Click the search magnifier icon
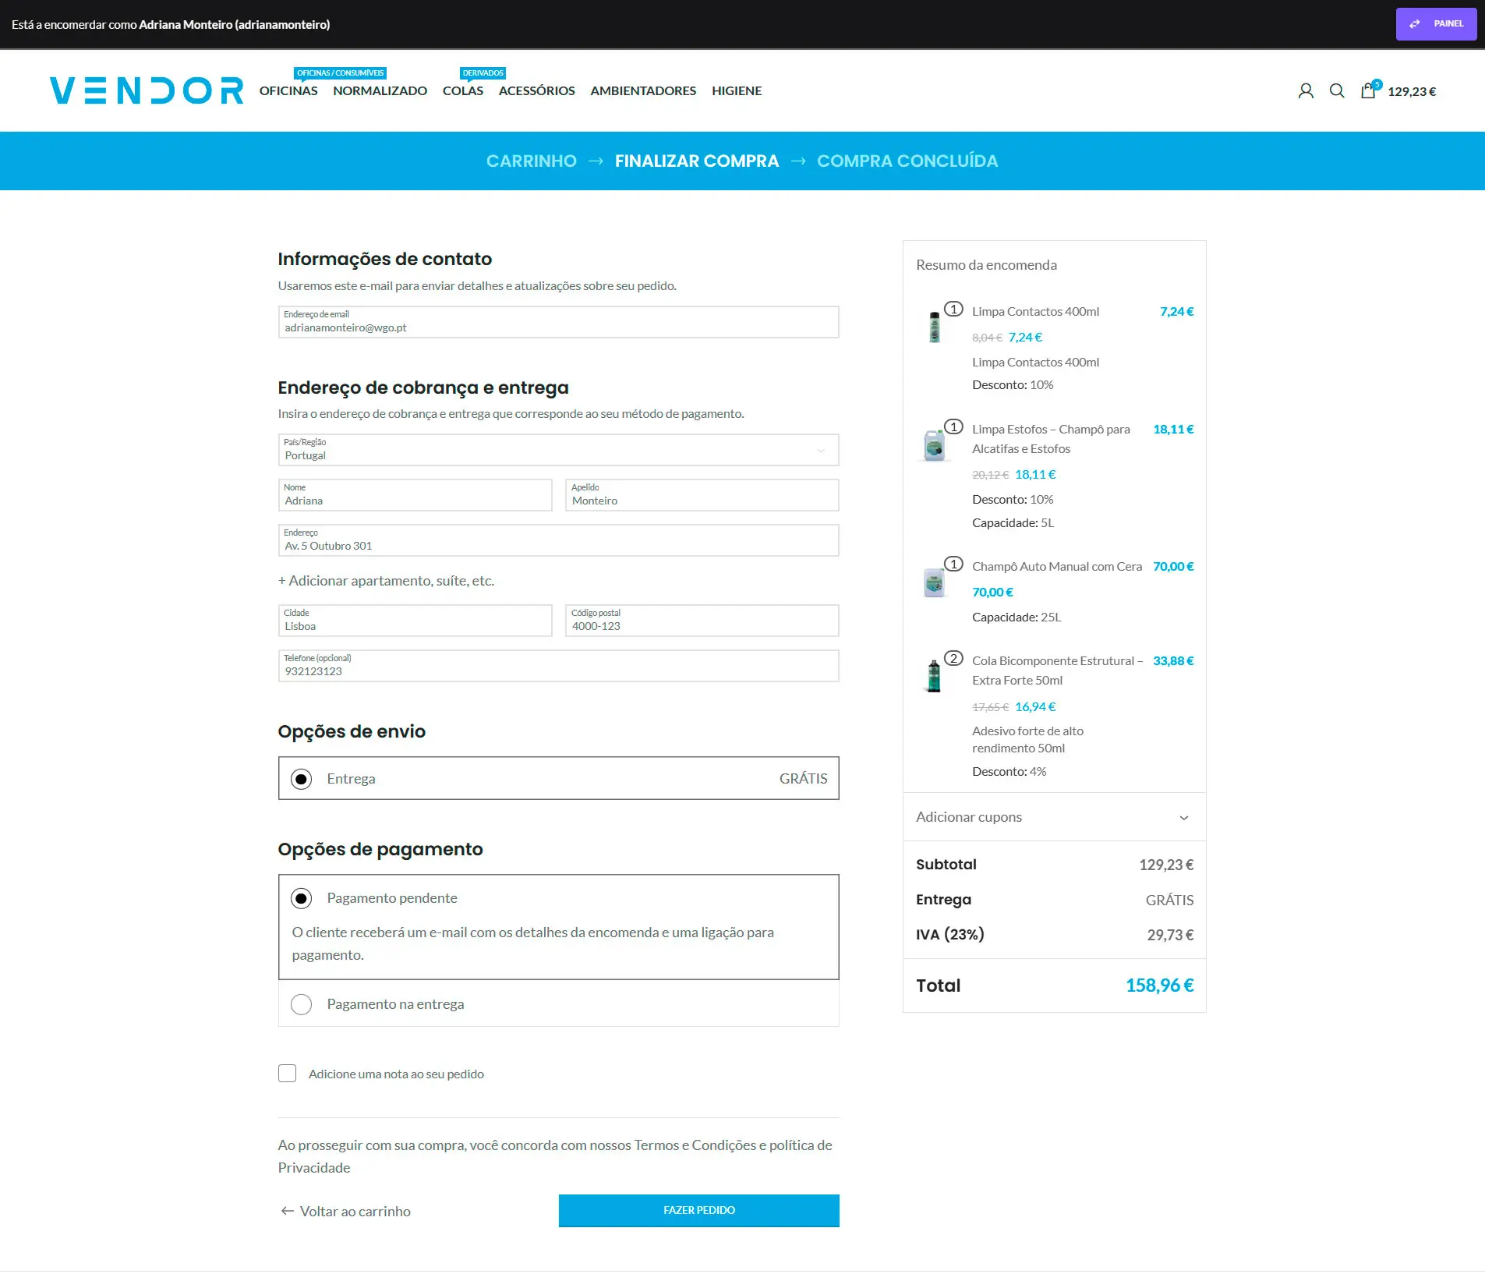The height and width of the screenshot is (1281, 1485). [x=1337, y=90]
